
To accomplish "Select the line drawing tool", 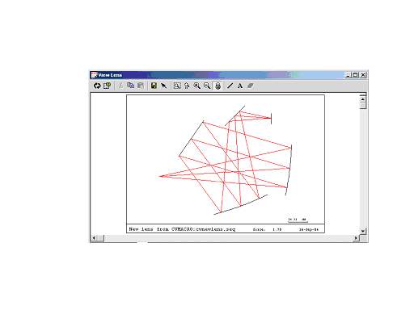I will coord(230,86).
